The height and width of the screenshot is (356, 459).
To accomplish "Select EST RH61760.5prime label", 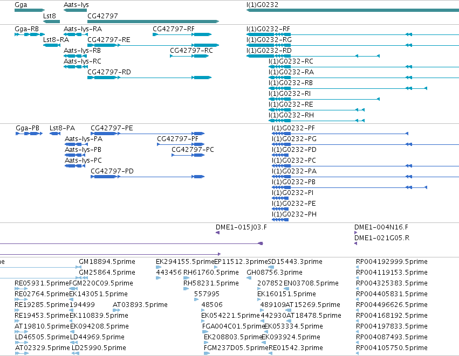I will (x=211, y=273).
